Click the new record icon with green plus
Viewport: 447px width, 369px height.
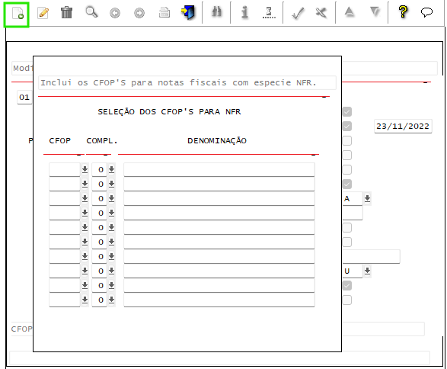(x=18, y=14)
